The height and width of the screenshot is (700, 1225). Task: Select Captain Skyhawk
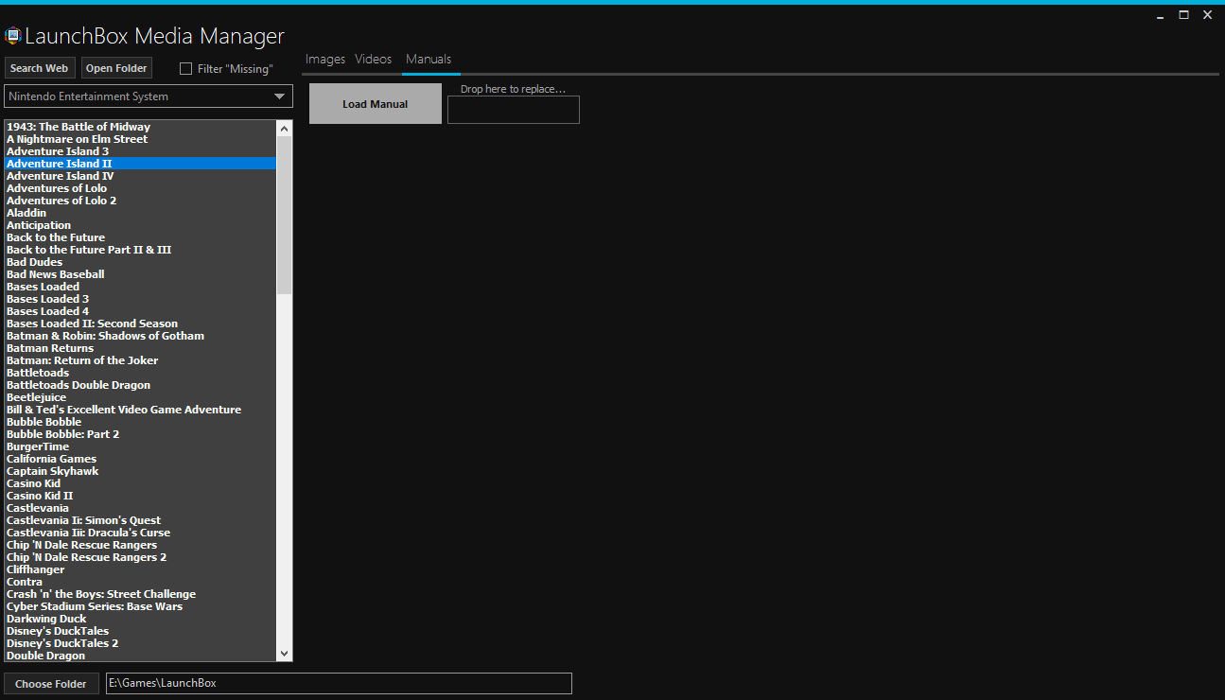click(140, 471)
